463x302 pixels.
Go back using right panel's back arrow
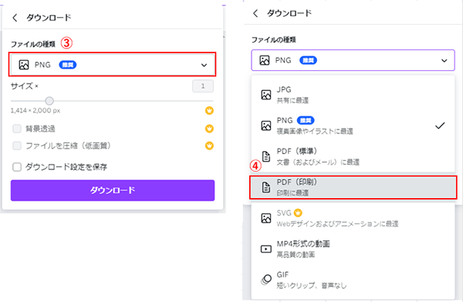(255, 13)
